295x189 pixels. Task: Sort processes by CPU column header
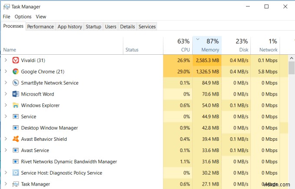tap(178, 45)
